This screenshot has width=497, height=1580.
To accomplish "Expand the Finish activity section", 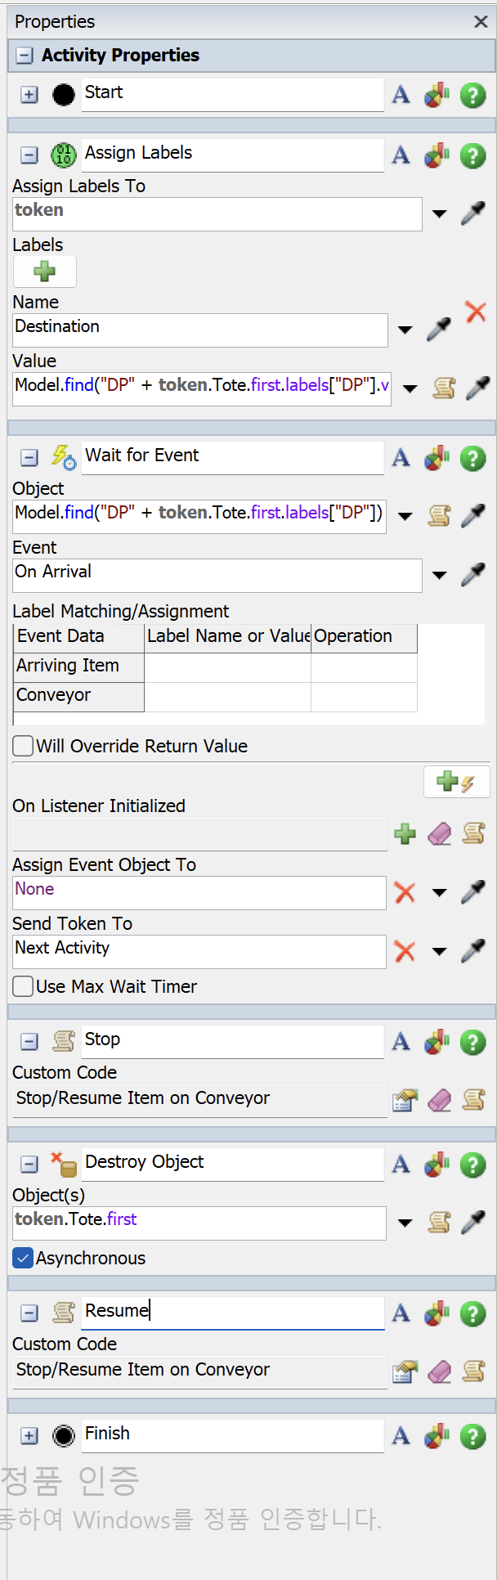I will pyautogui.click(x=29, y=1436).
